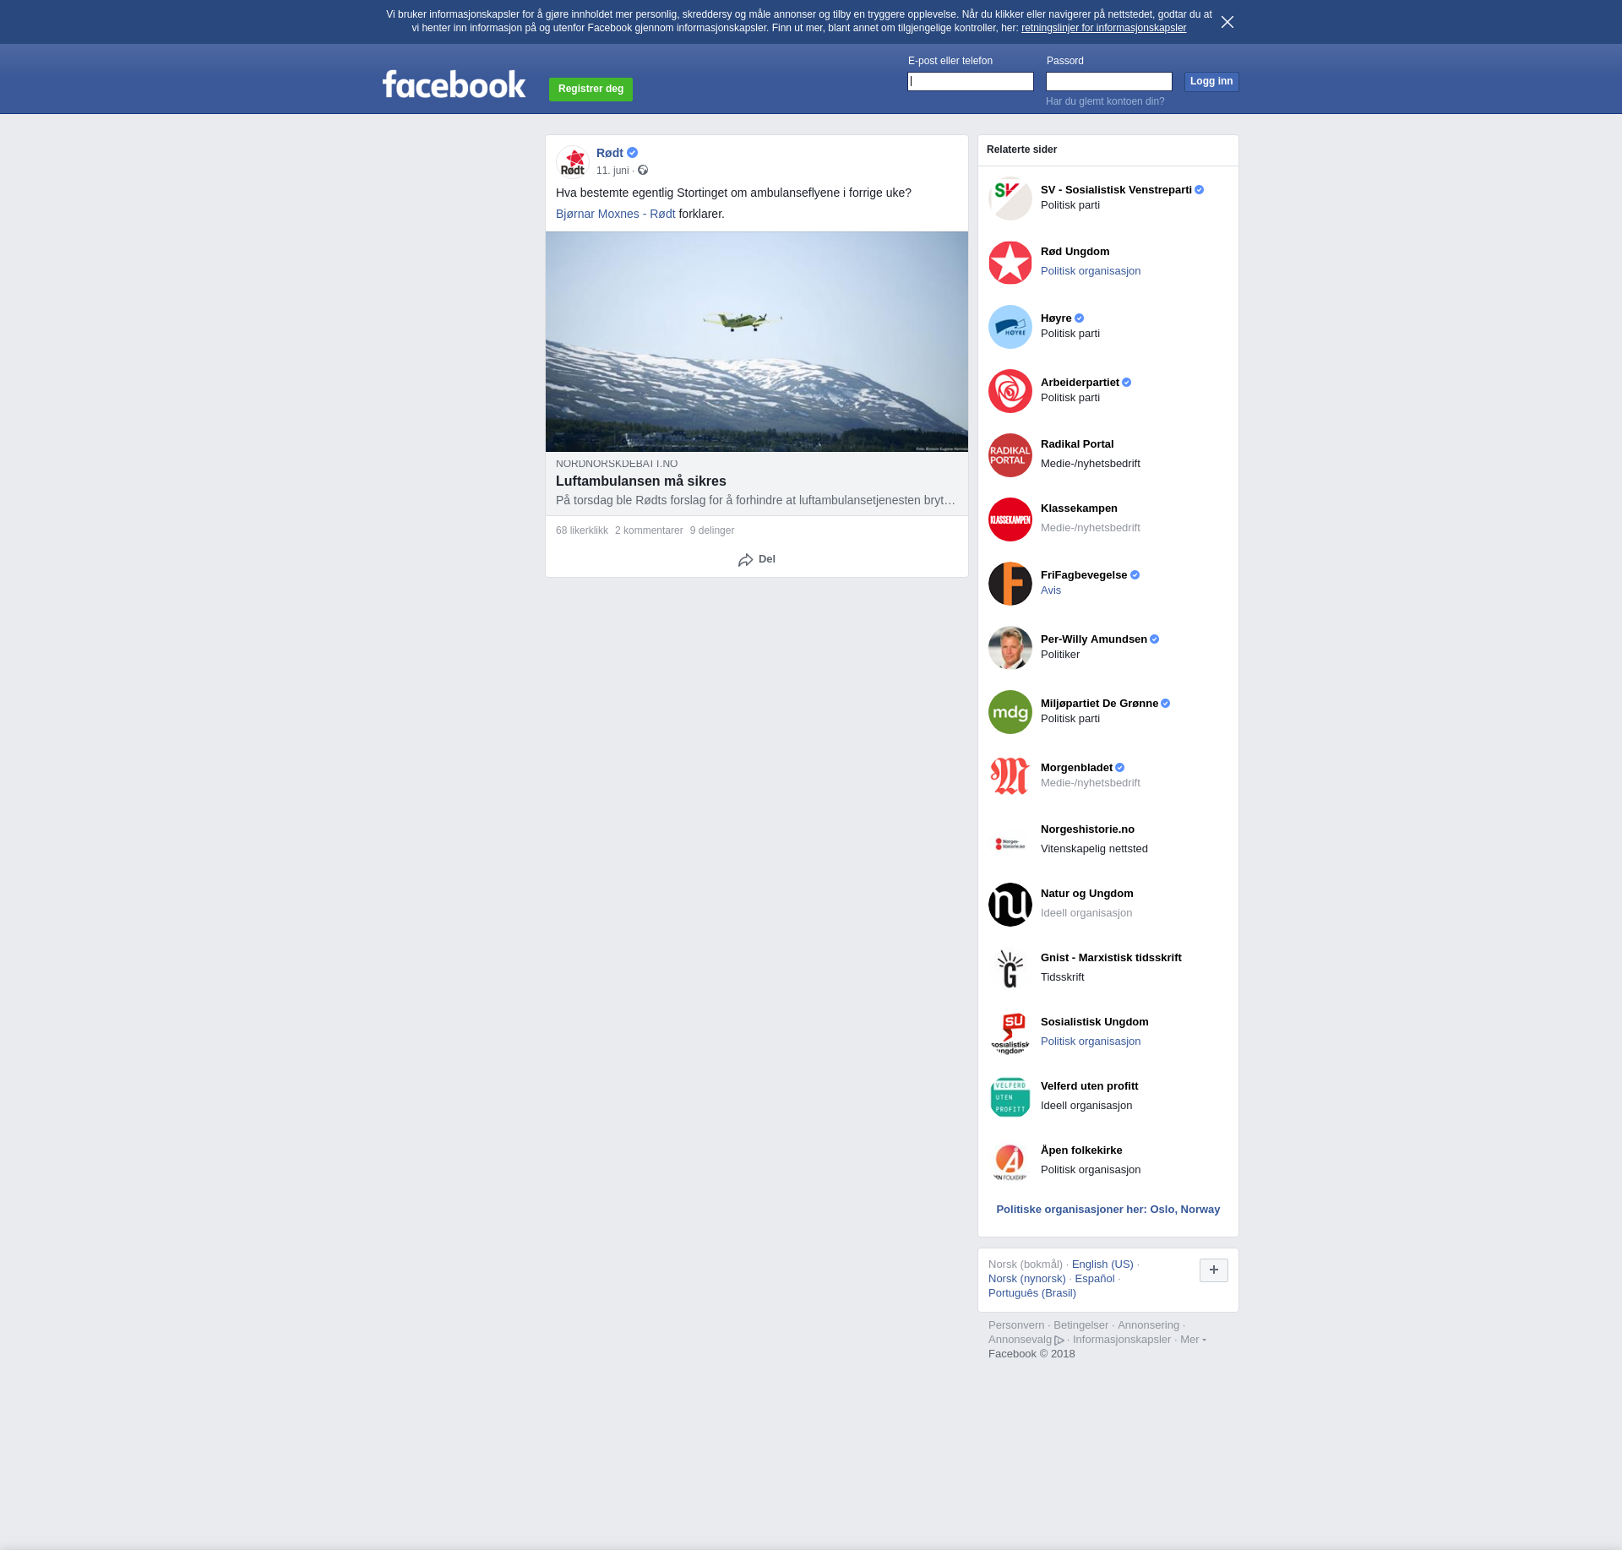Viewport: 1622px width, 1550px height.
Task: Click the Del share button
Action: 757,559
